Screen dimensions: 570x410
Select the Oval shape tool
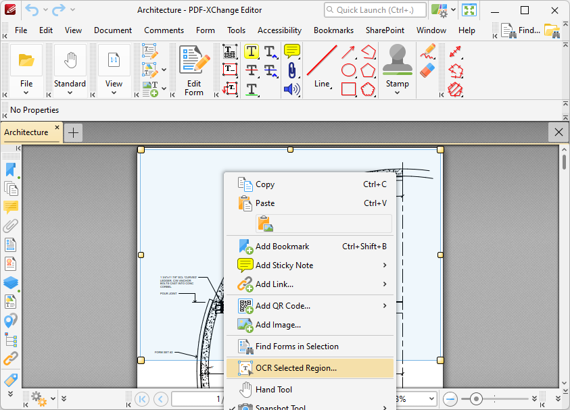[348, 70]
